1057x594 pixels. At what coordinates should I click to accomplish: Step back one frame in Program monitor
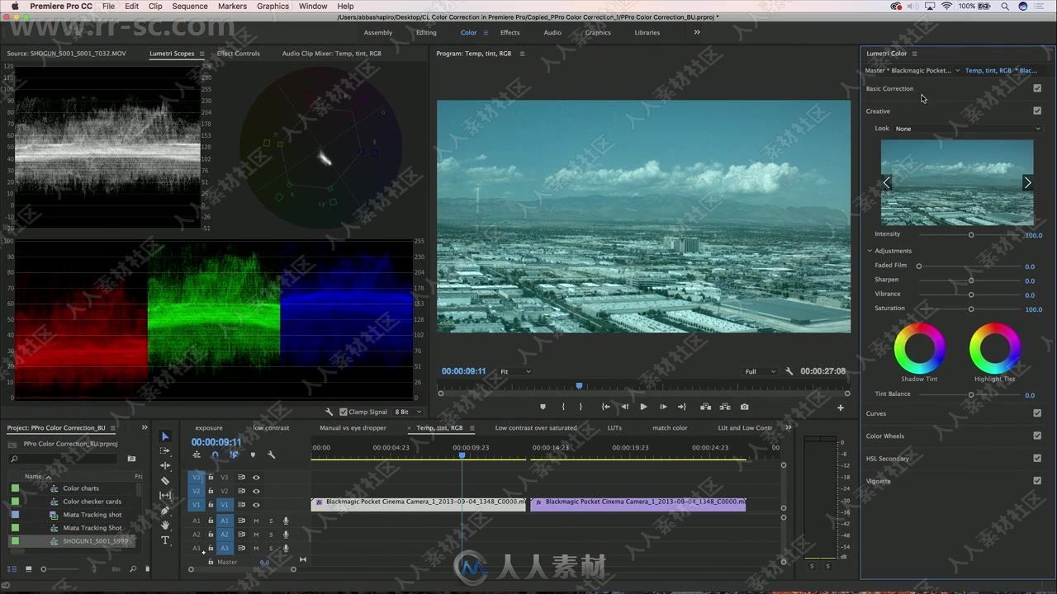[x=624, y=407]
